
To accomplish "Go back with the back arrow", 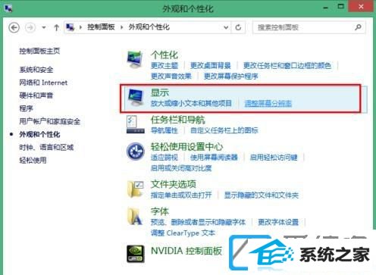I will point(14,27).
